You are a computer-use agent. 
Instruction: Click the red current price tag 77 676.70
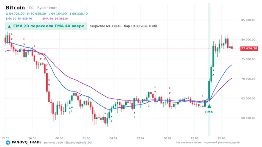pyautogui.click(x=249, y=49)
